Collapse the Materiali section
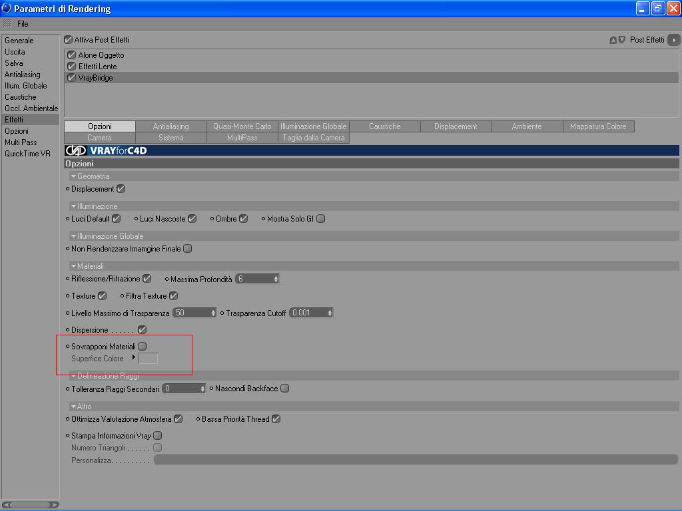Viewport: 682px width, 511px height. tap(73, 266)
